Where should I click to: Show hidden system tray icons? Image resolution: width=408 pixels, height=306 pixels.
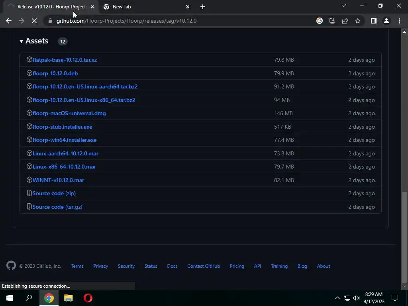tap(337, 298)
